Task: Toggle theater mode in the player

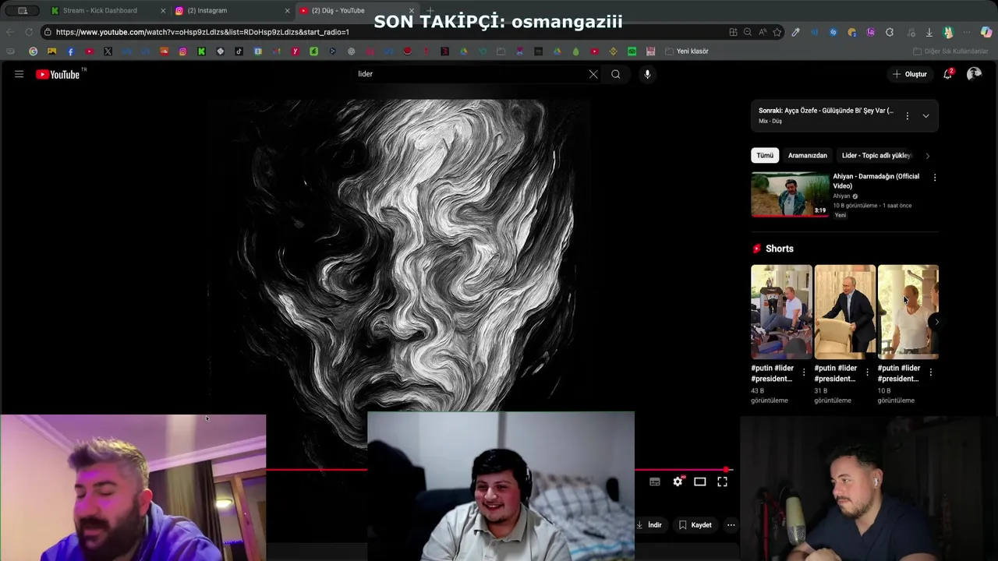Action: pos(700,482)
